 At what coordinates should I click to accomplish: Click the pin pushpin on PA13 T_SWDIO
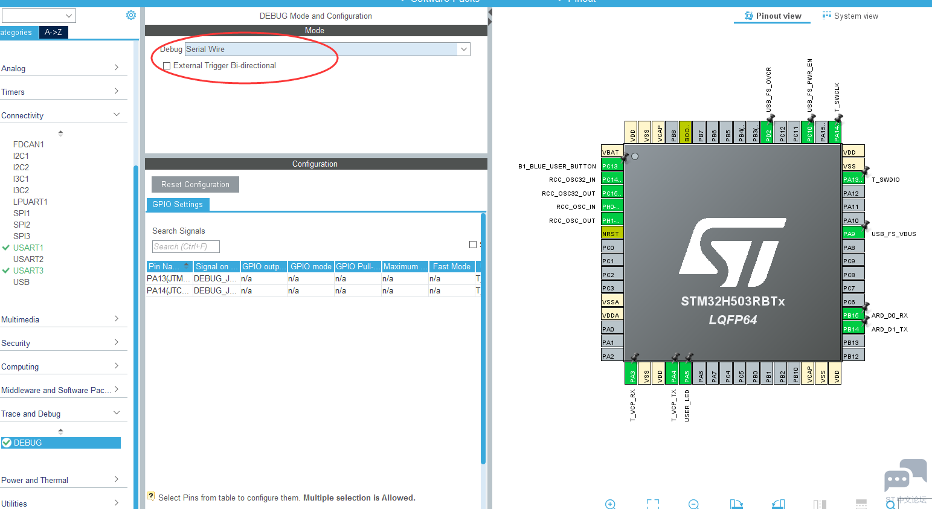coord(866,170)
